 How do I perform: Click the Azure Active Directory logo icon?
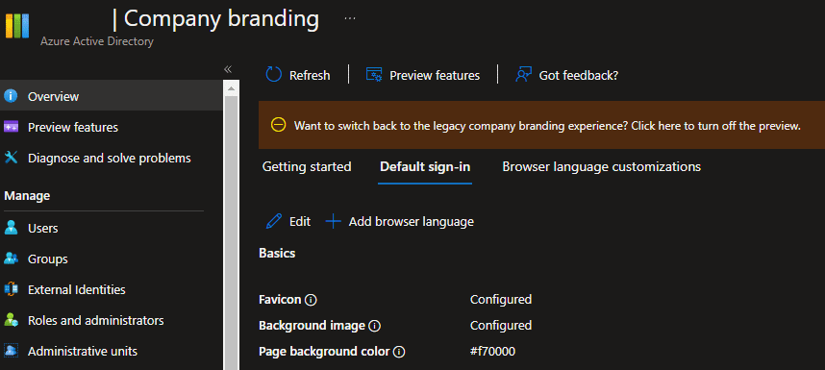click(x=17, y=26)
